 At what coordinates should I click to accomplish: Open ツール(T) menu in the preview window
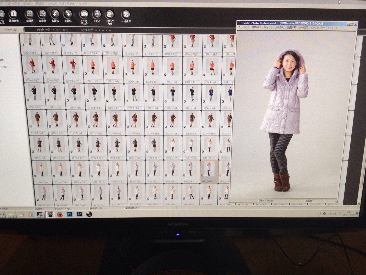click(303, 27)
